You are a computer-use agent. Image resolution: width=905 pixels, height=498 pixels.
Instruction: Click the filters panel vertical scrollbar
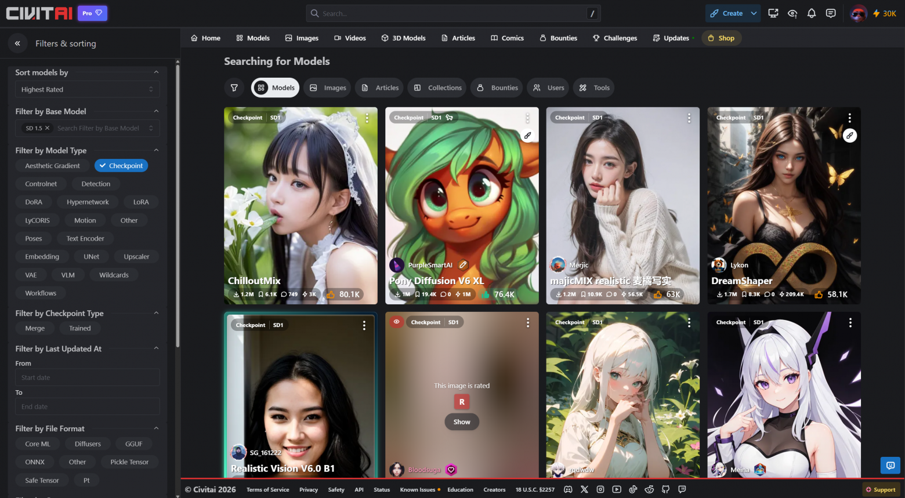click(x=178, y=206)
